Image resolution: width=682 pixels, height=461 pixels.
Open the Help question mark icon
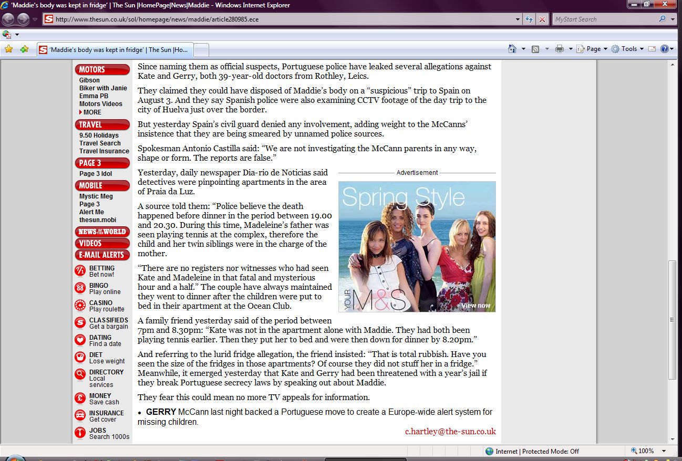[665, 49]
